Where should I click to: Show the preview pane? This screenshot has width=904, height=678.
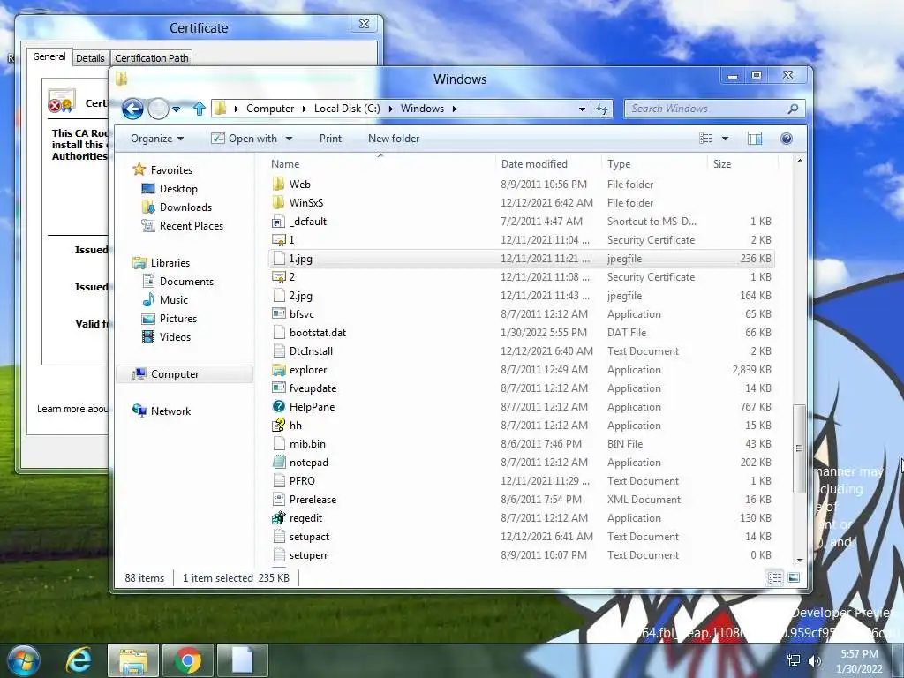pyautogui.click(x=755, y=139)
